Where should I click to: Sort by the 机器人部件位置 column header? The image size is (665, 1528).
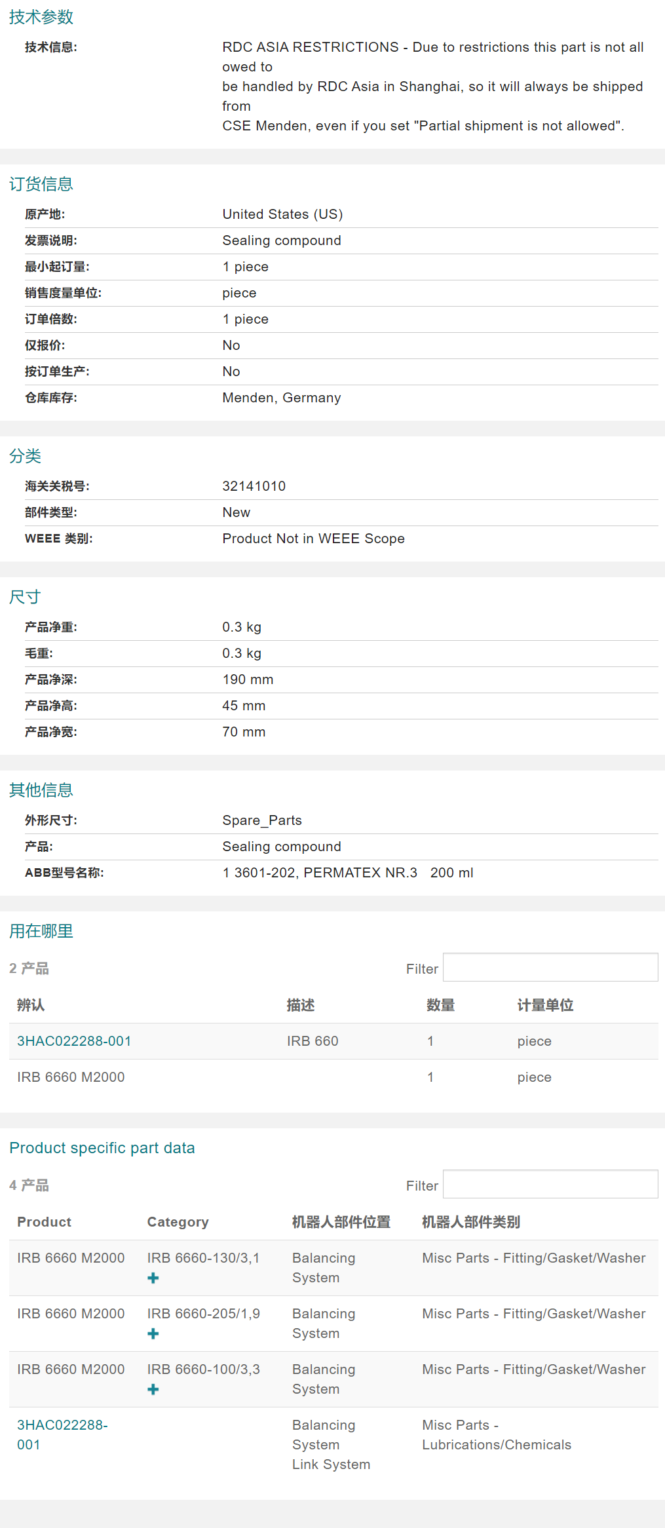pyautogui.click(x=341, y=1222)
